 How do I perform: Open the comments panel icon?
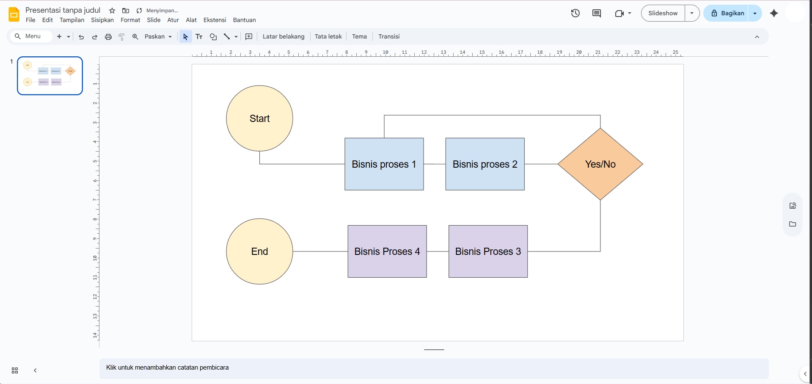coord(597,13)
